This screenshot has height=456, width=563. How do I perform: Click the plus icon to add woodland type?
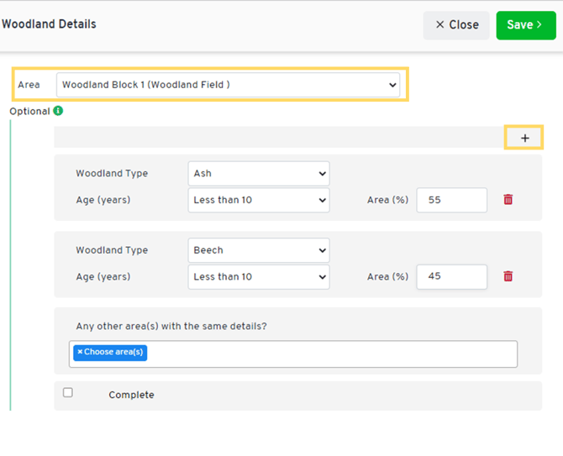[524, 138]
